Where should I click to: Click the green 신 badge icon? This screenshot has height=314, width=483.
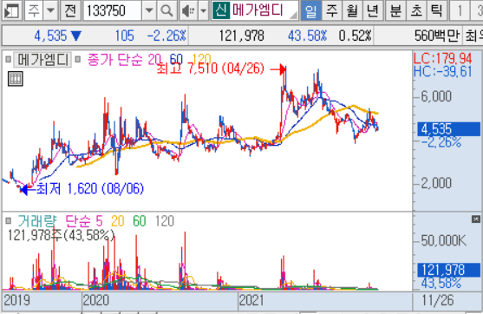(221, 10)
